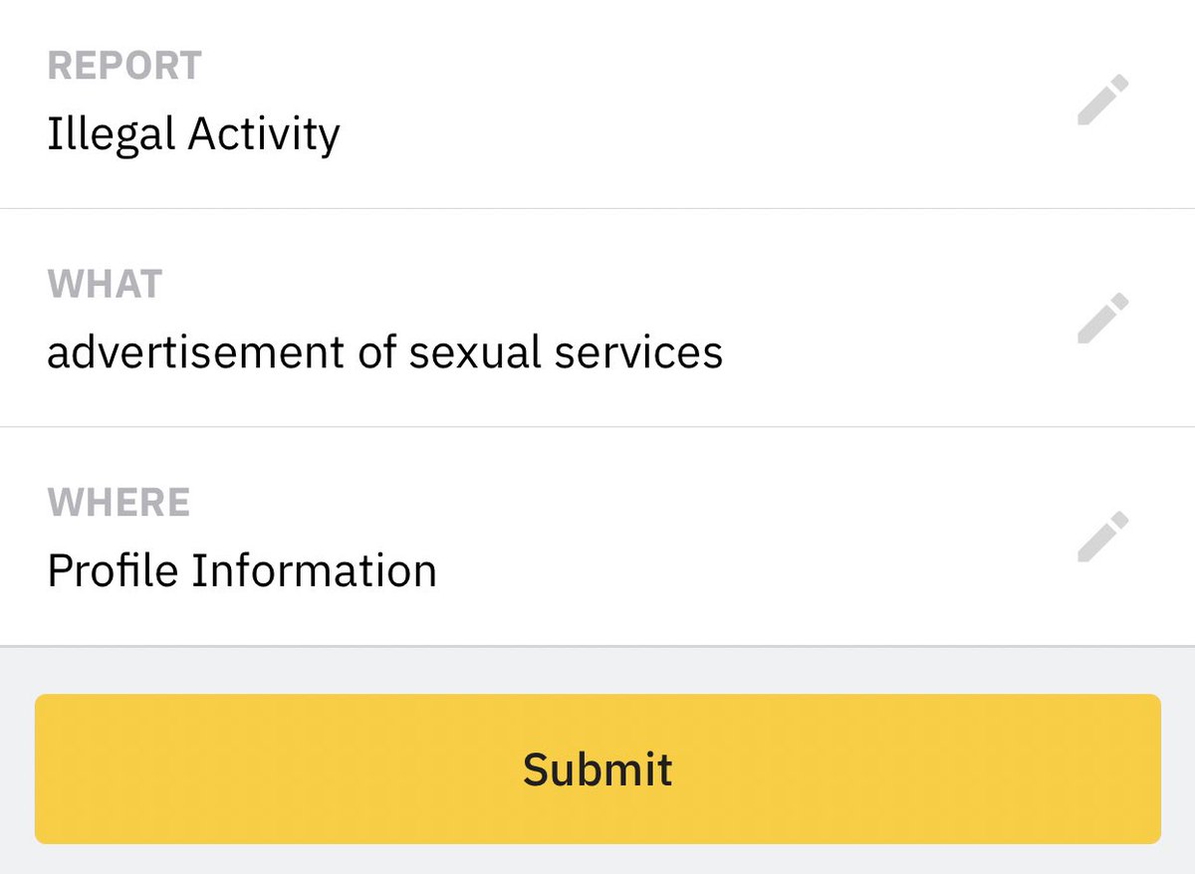This screenshot has height=874, width=1195.
Task: Click the word "Information" in the WHERE row
Action: pyautogui.click(x=314, y=571)
